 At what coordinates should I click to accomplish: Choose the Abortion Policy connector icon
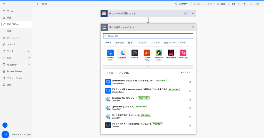click(x=147, y=53)
